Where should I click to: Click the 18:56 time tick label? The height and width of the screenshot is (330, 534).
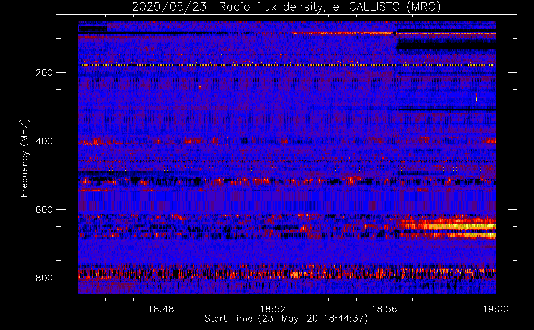pos(384,309)
